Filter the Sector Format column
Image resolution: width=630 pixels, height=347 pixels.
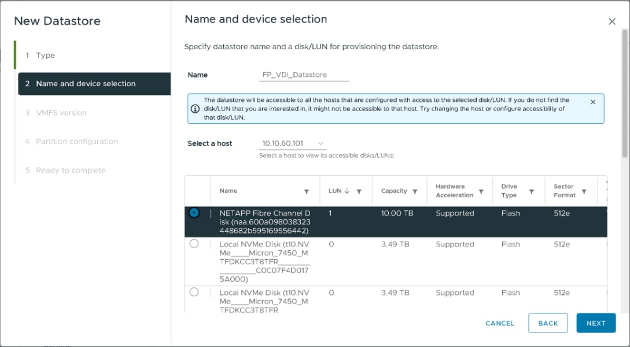point(584,191)
